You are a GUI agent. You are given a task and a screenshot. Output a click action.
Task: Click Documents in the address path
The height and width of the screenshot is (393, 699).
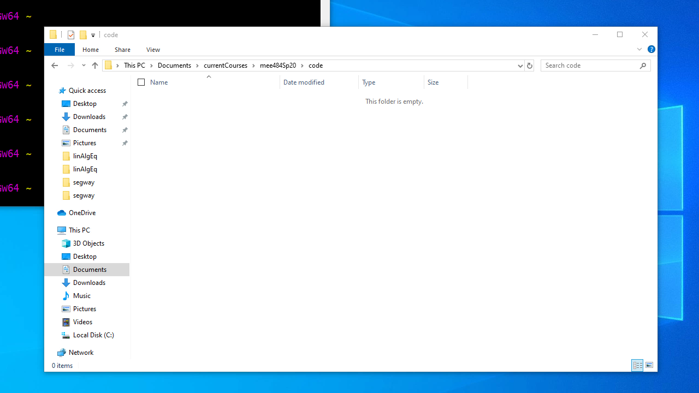(x=174, y=65)
